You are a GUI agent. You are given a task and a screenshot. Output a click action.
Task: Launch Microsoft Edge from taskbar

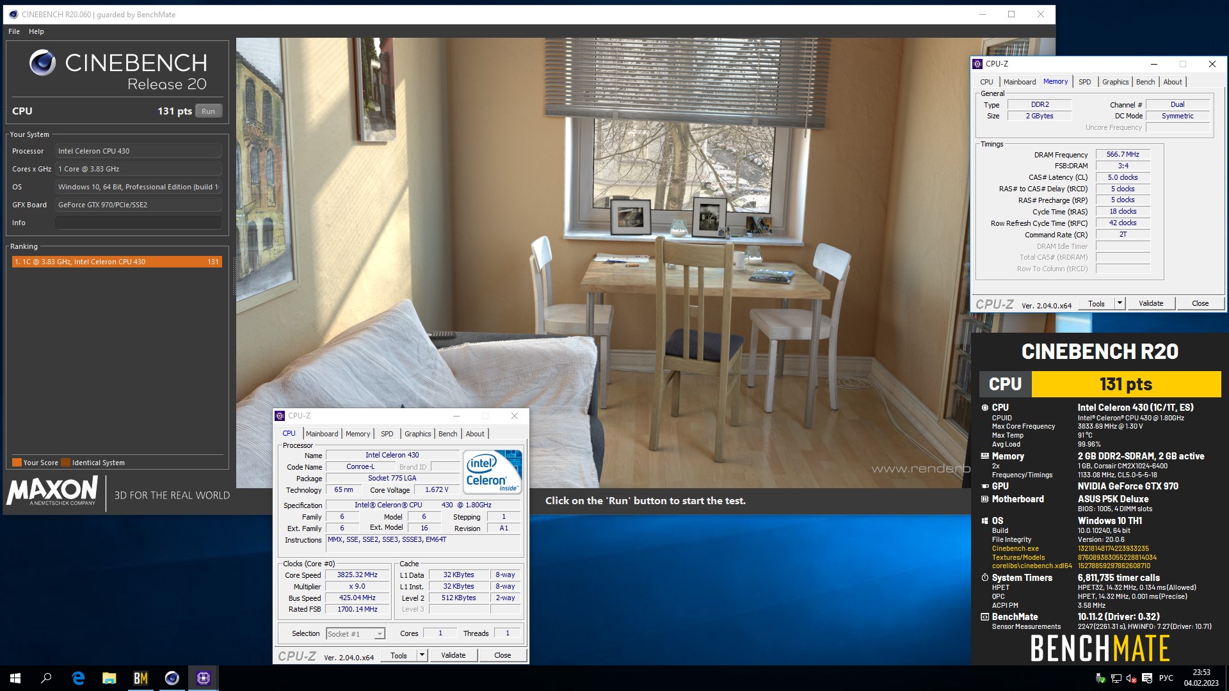click(x=78, y=678)
